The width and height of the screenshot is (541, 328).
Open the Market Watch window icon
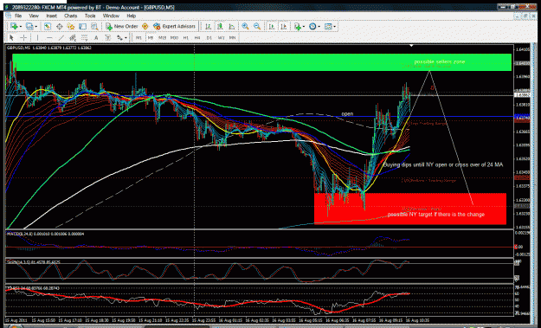(48, 27)
